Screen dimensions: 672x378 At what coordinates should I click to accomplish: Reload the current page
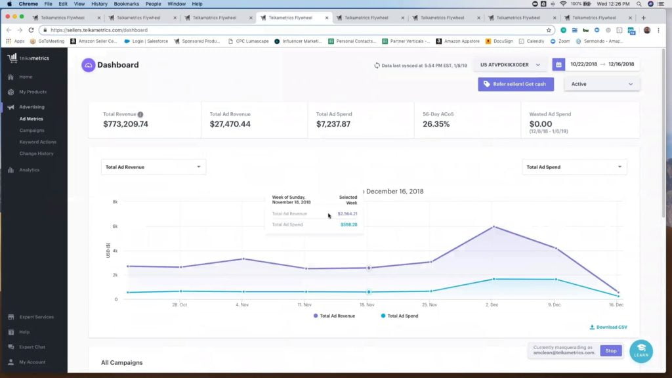tap(31, 30)
